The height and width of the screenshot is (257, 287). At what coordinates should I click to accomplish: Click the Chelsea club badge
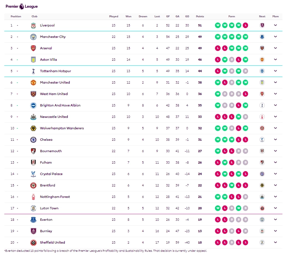[33, 140]
